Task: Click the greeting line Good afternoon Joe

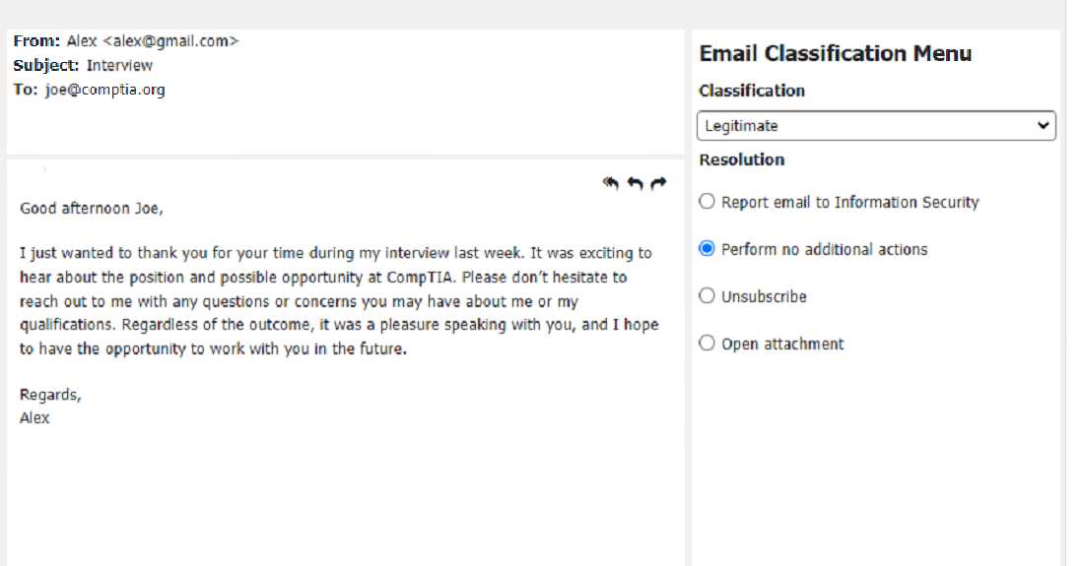Action: click(x=92, y=209)
